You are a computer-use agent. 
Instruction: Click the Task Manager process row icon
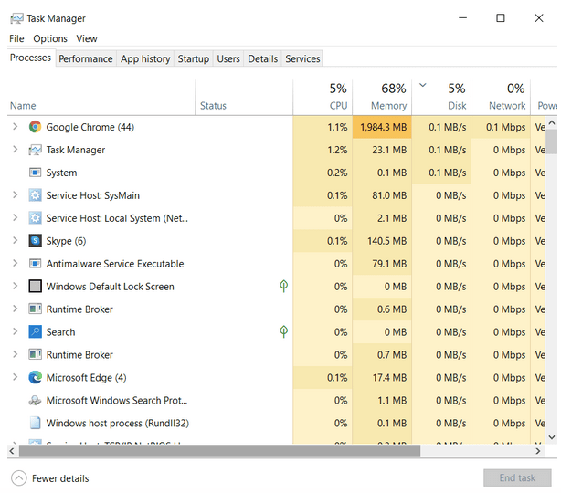pyautogui.click(x=35, y=150)
